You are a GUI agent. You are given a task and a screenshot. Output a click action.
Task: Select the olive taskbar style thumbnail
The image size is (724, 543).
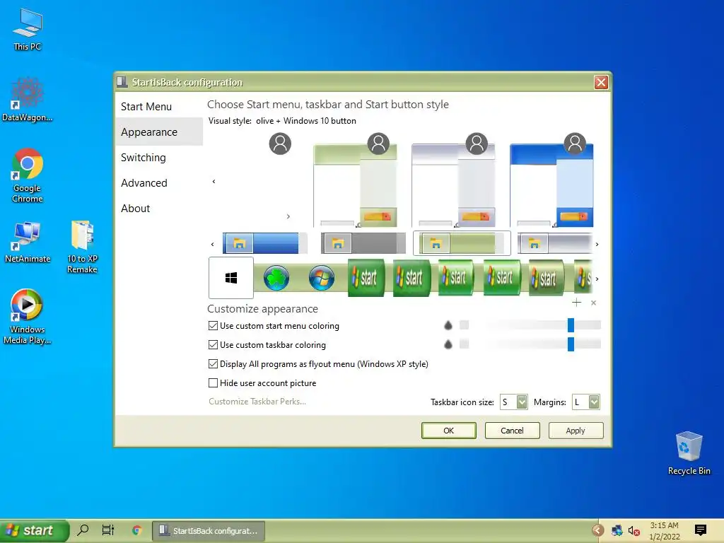462,243
